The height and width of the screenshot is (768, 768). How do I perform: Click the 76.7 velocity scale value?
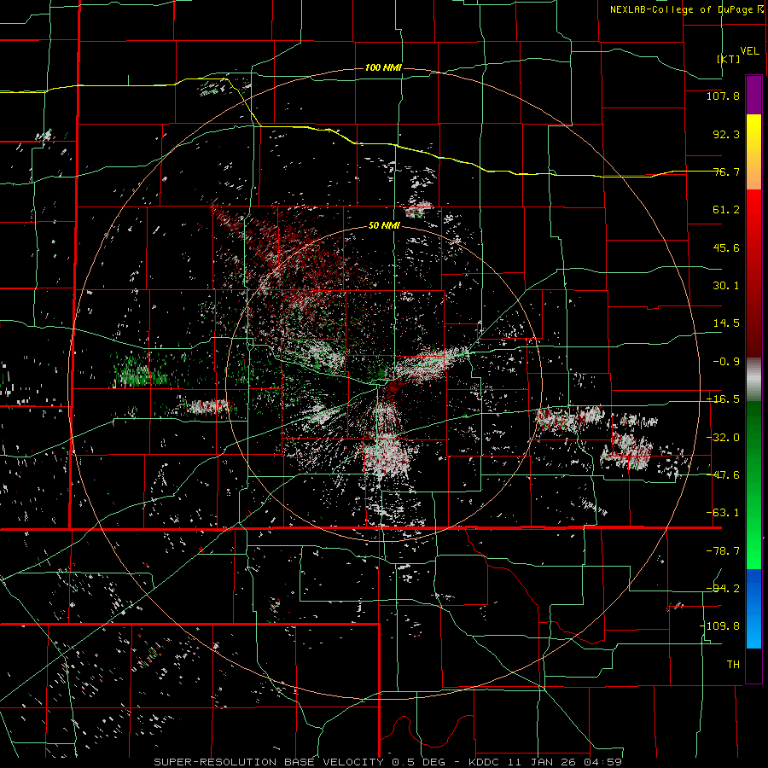click(x=726, y=172)
